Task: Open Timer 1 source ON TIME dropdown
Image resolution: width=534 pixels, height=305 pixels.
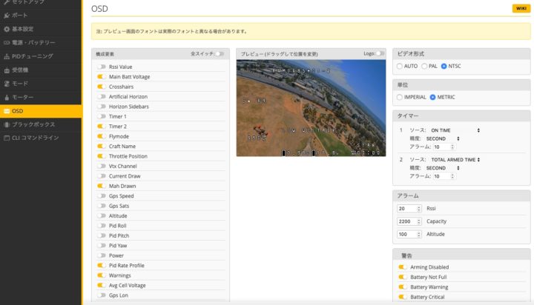Action: pyautogui.click(x=455, y=130)
